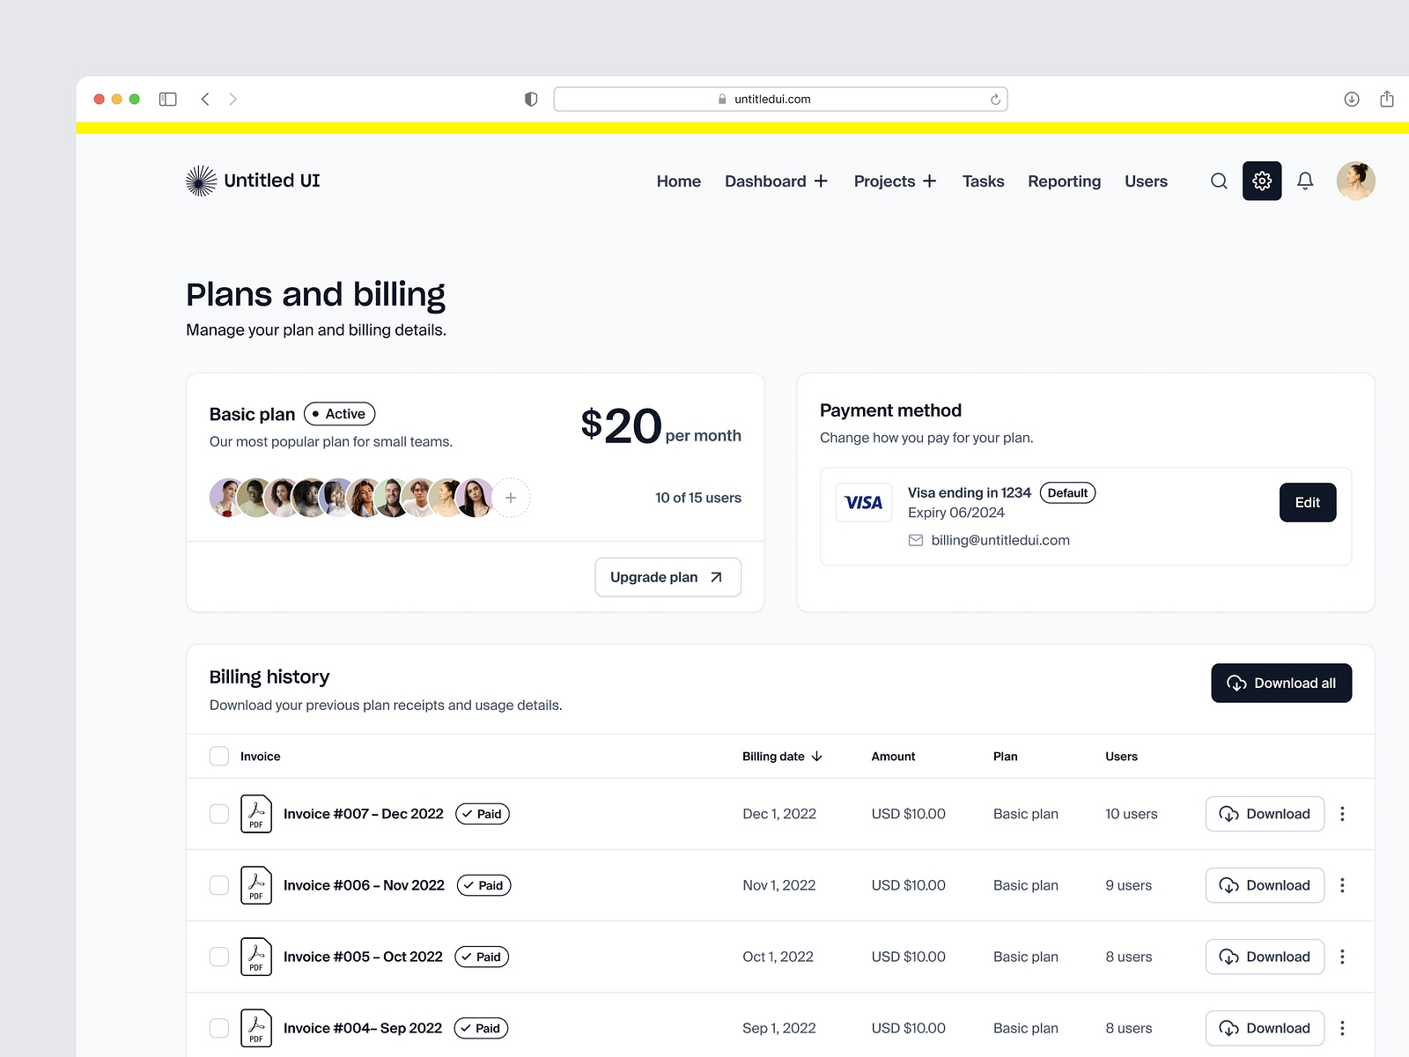Open the search icon in the navigation bar
The width and height of the screenshot is (1409, 1057).
pos(1219,181)
